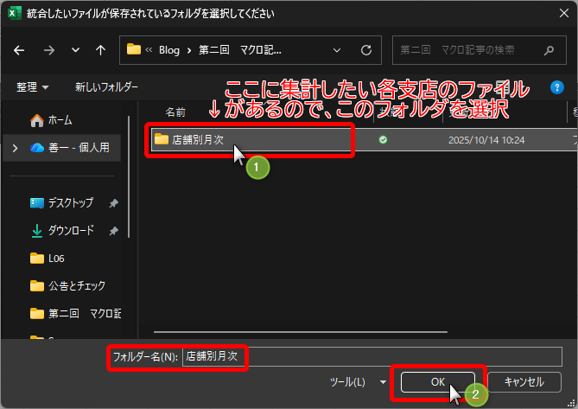Refresh the current folder view
The image size is (578, 409).
click(x=365, y=50)
